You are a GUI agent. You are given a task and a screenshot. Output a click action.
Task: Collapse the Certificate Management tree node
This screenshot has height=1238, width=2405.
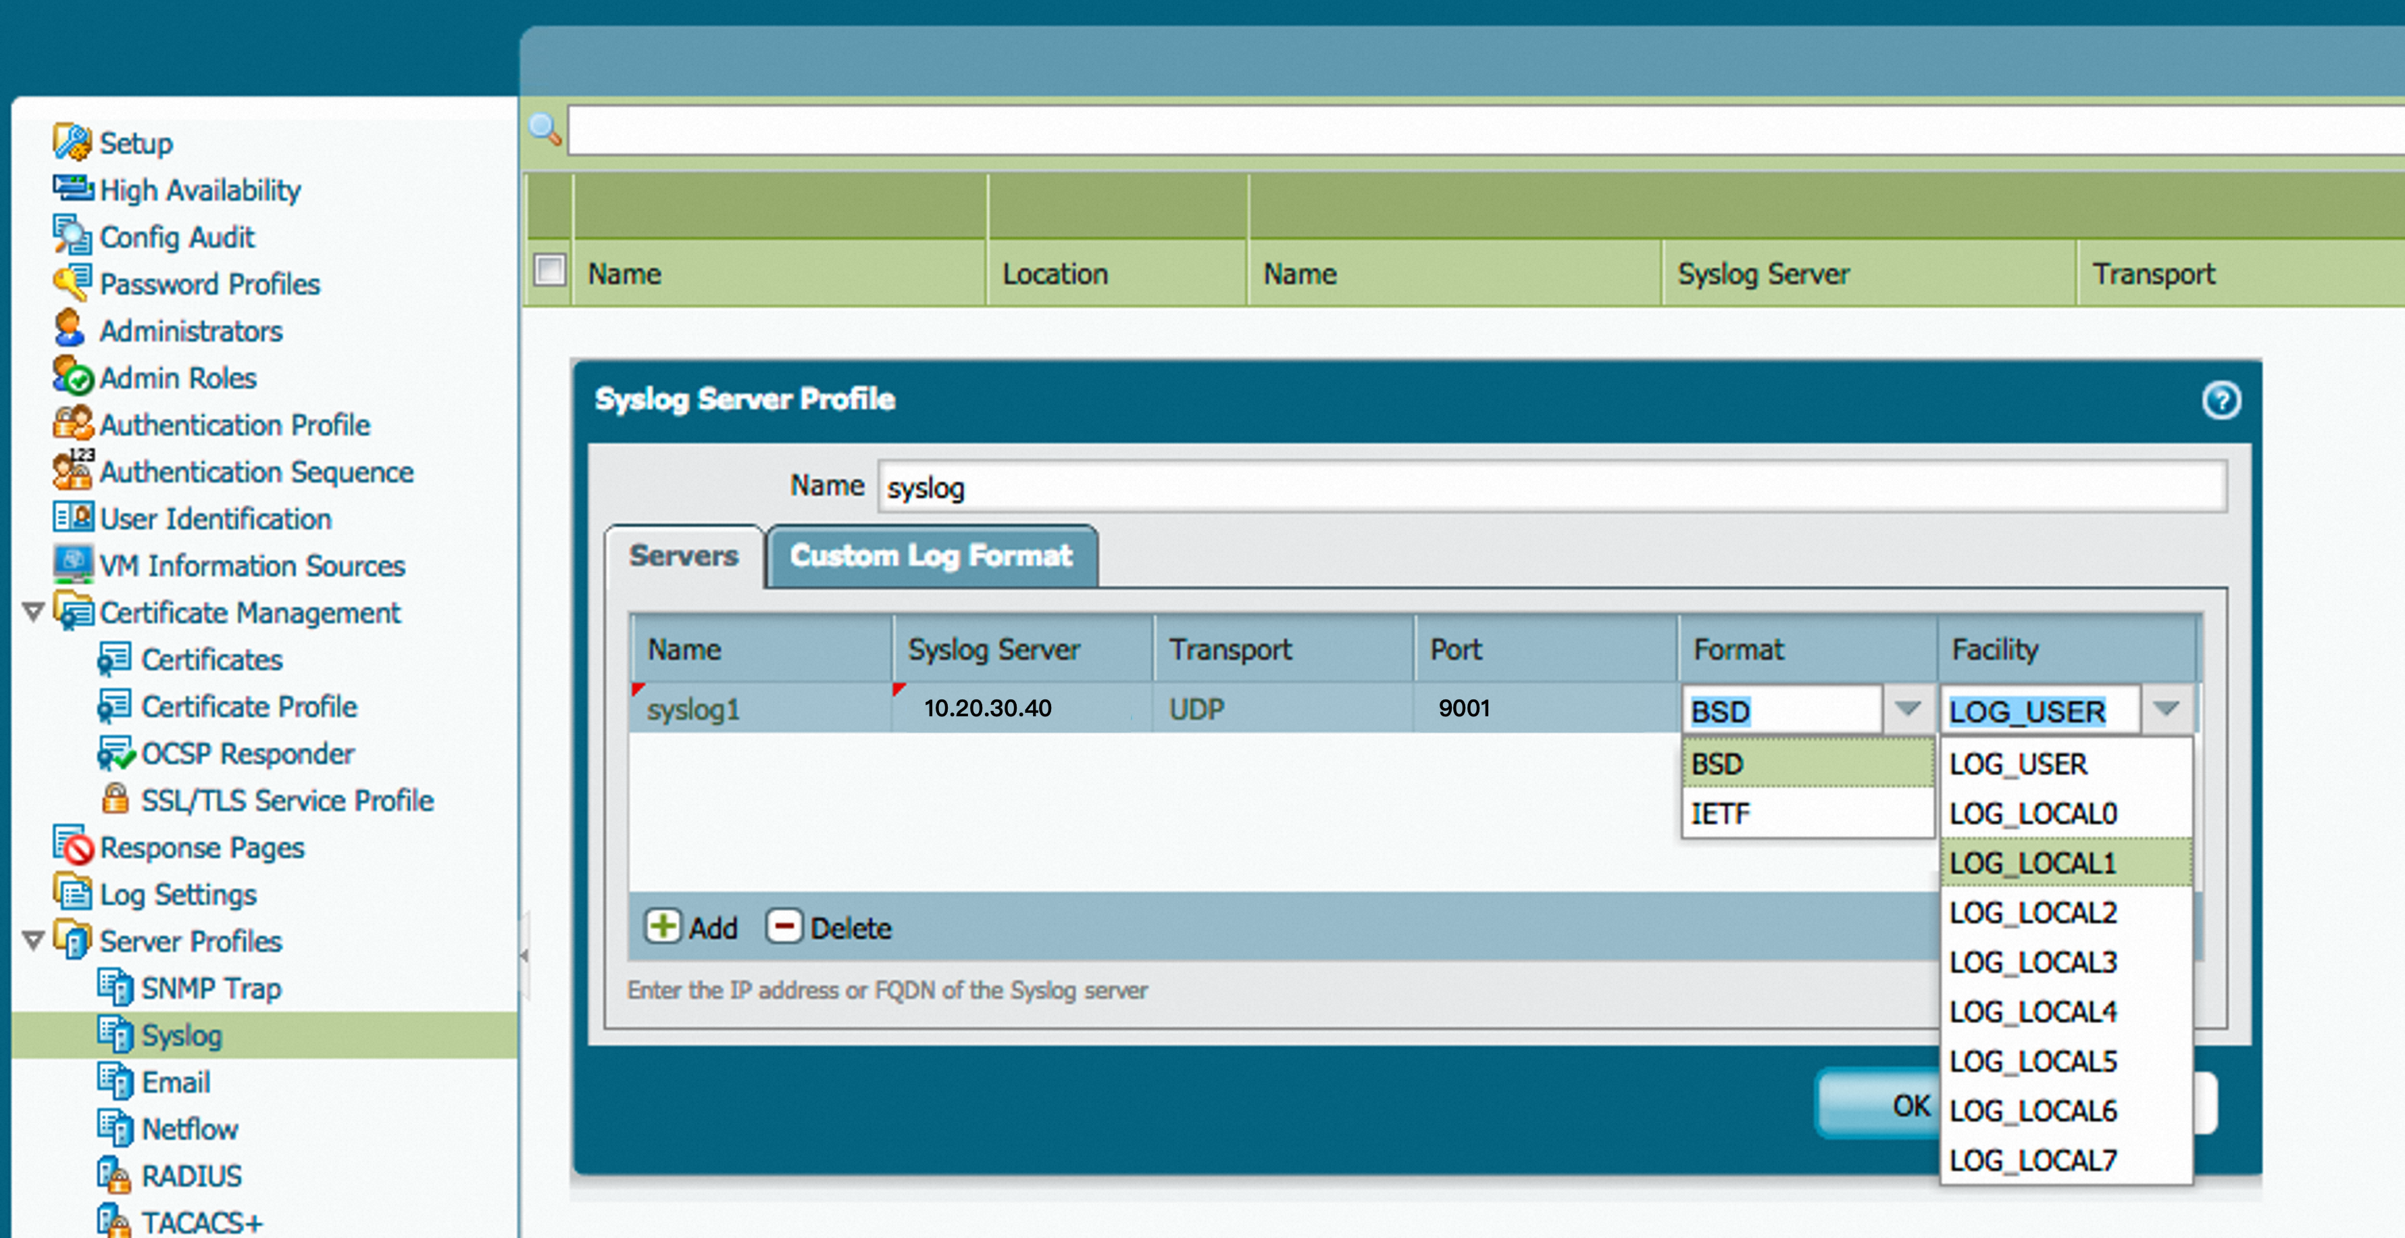[x=34, y=612]
